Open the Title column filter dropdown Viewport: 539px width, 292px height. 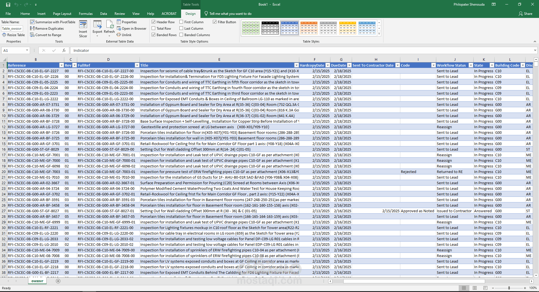point(296,65)
